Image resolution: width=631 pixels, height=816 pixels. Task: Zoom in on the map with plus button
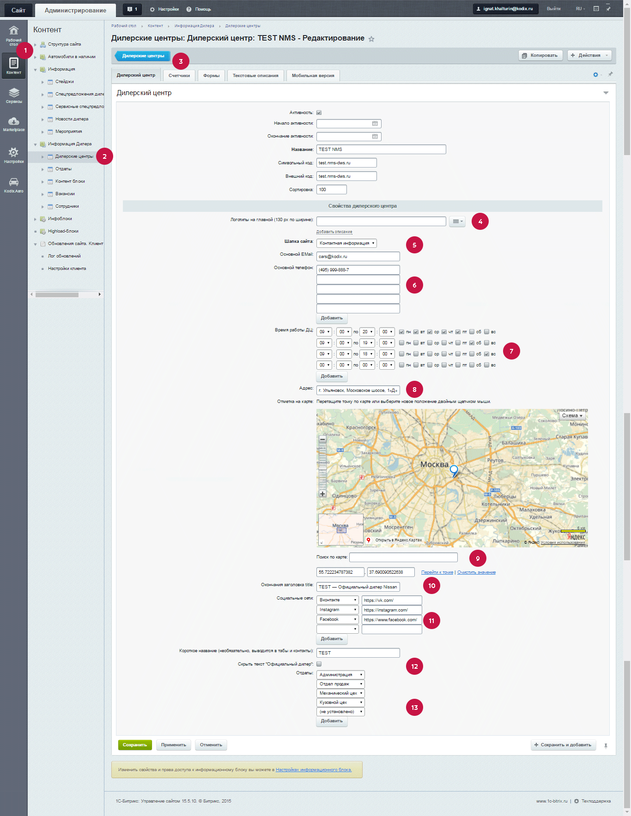322,494
